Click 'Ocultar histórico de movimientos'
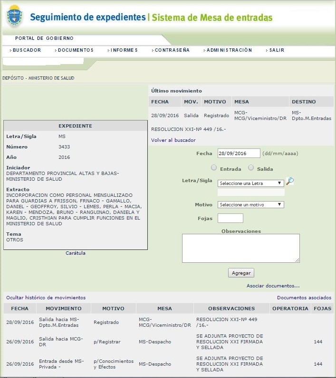 tap(46, 297)
